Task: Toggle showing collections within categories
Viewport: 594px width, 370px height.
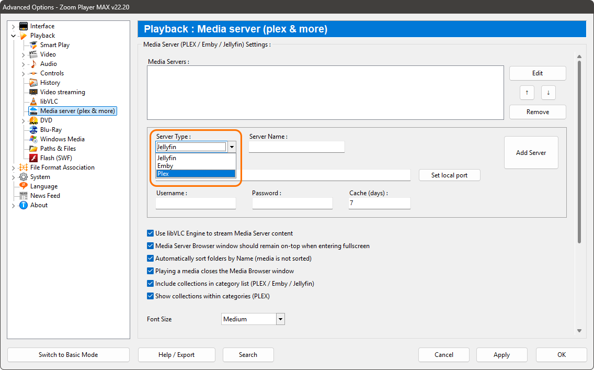Action: 150,296
